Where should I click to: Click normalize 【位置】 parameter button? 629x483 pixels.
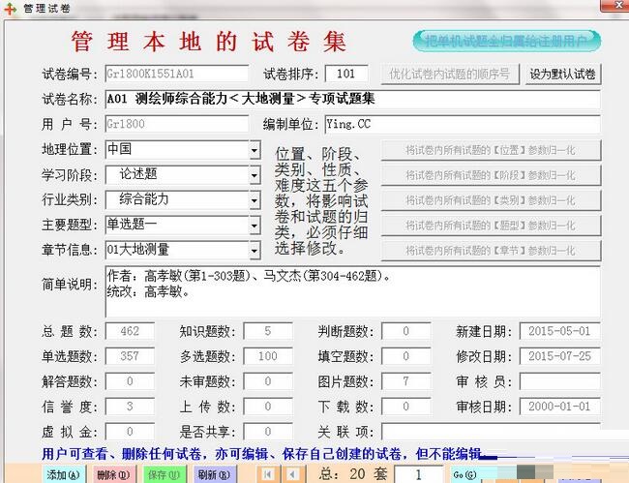point(491,150)
